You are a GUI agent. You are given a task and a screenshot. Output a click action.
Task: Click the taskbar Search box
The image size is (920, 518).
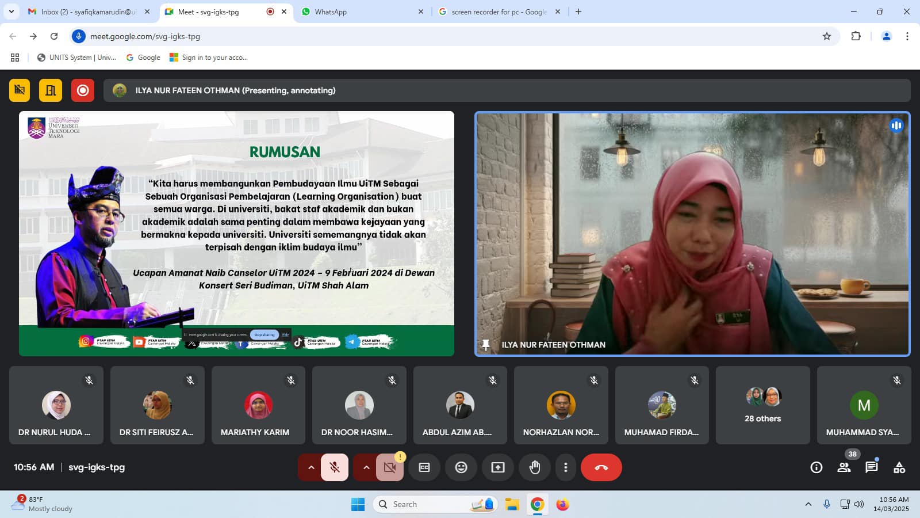435,505
